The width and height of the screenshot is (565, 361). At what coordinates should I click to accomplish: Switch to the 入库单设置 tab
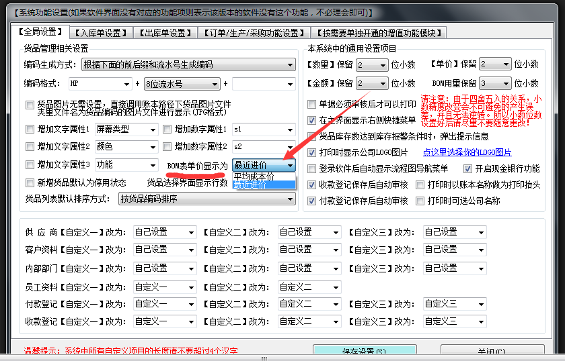click(101, 33)
